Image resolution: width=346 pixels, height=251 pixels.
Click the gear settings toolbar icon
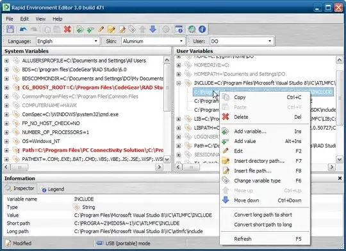(165, 29)
